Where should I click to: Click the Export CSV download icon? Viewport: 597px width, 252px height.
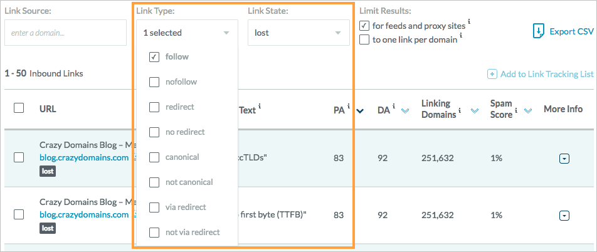pos(538,31)
